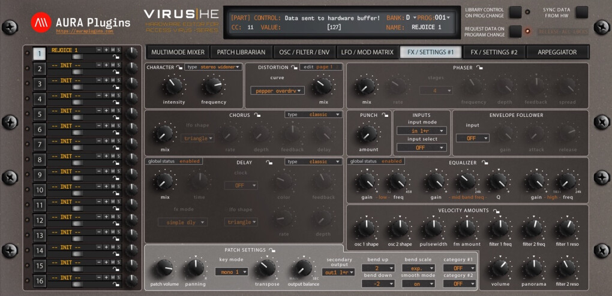The image size is (612, 296).
Task: Toggle the PATCH SETTINGS lock icon
Action: [x=272, y=250]
